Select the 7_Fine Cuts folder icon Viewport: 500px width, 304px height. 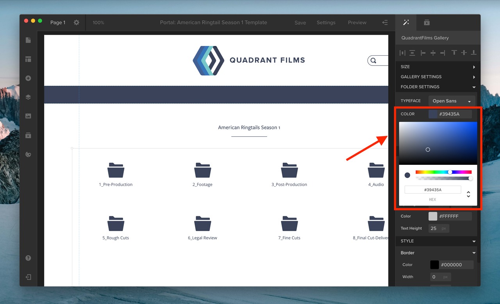click(289, 223)
